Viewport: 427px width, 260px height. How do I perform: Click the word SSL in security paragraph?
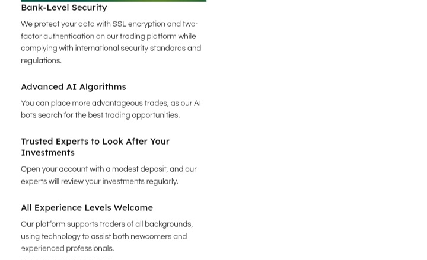119,24
